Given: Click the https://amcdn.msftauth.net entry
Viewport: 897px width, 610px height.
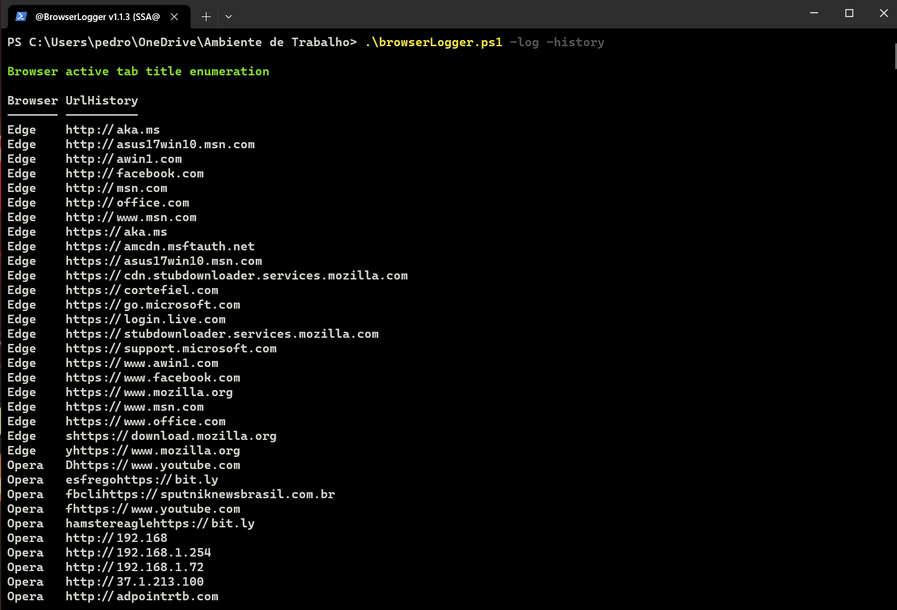Looking at the screenshot, I should (x=160, y=246).
